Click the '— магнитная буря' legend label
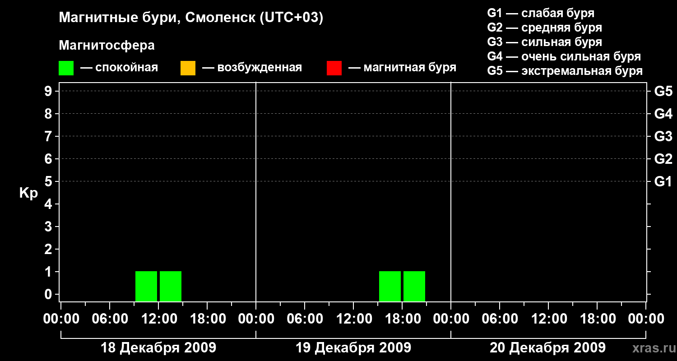The width and height of the screenshot is (677, 361). tap(403, 68)
